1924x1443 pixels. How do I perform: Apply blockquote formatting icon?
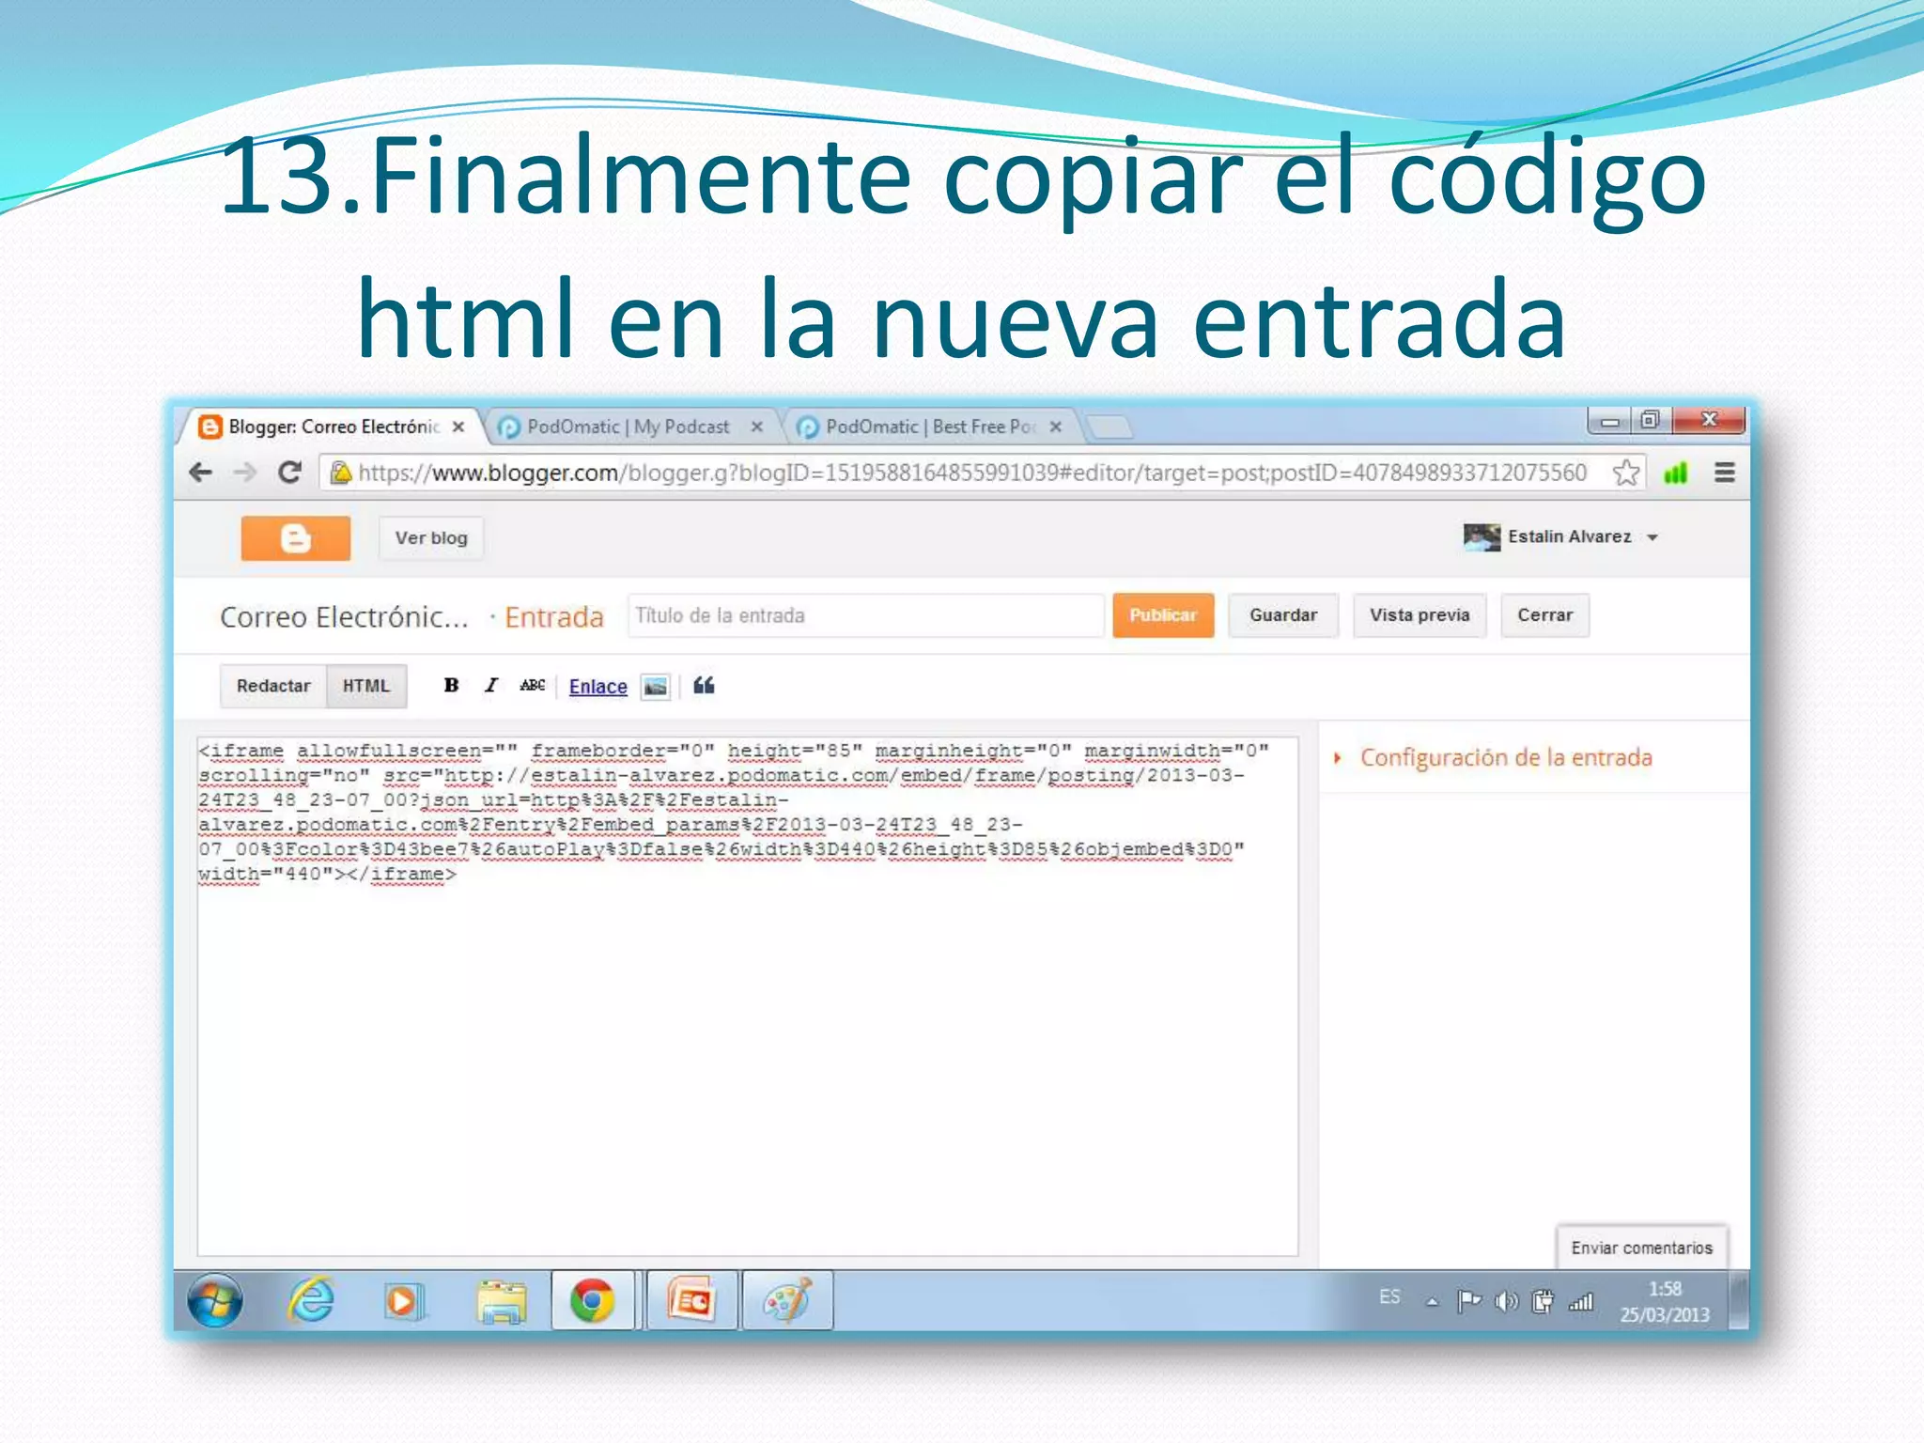pos(704,685)
